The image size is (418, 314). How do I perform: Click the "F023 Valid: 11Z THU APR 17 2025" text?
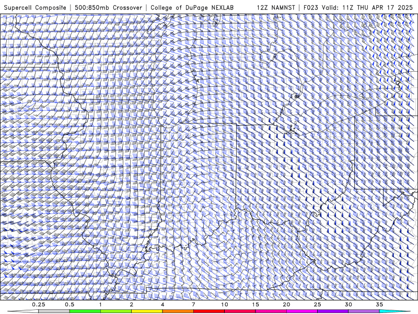[x=358, y=7]
